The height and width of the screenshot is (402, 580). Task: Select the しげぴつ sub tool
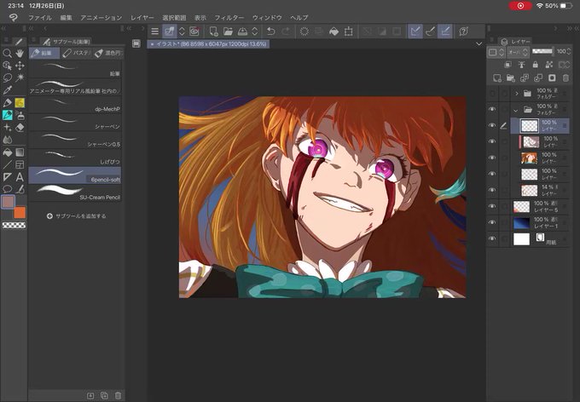click(75, 158)
